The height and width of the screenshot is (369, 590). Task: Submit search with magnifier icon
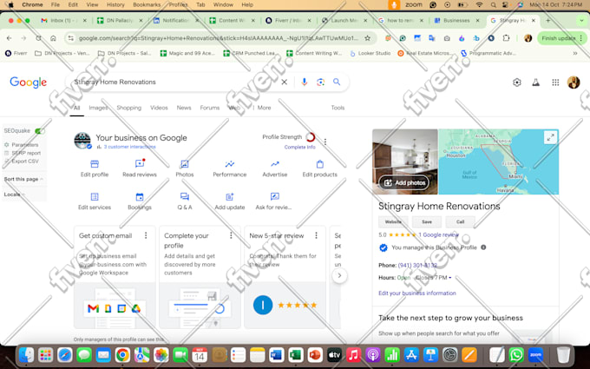337,82
